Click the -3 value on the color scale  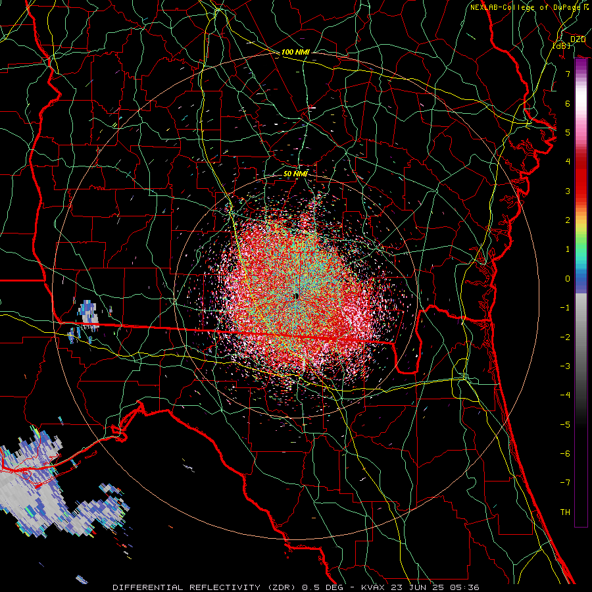[565, 366]
